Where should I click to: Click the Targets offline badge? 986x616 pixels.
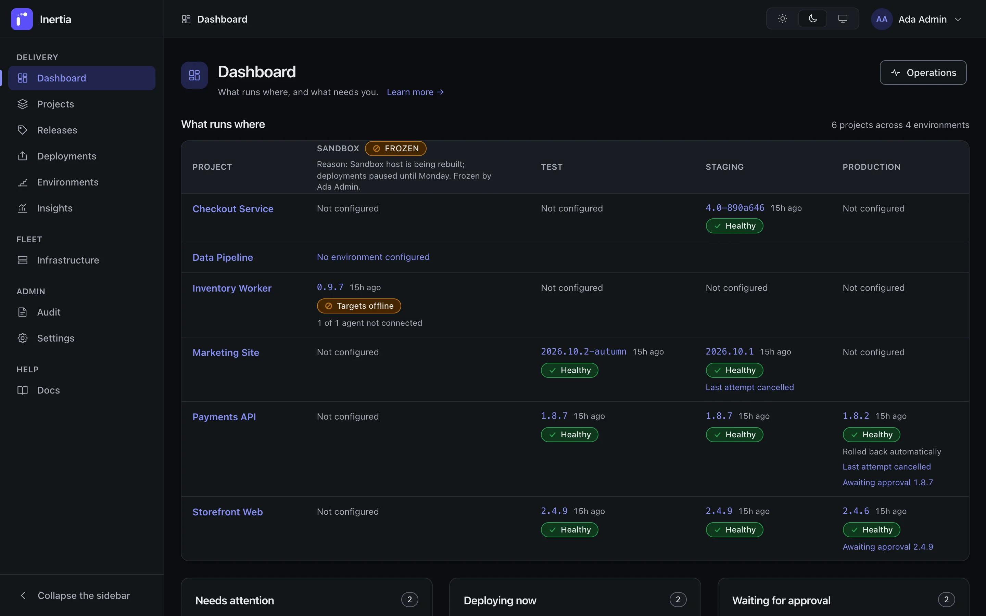359,306
